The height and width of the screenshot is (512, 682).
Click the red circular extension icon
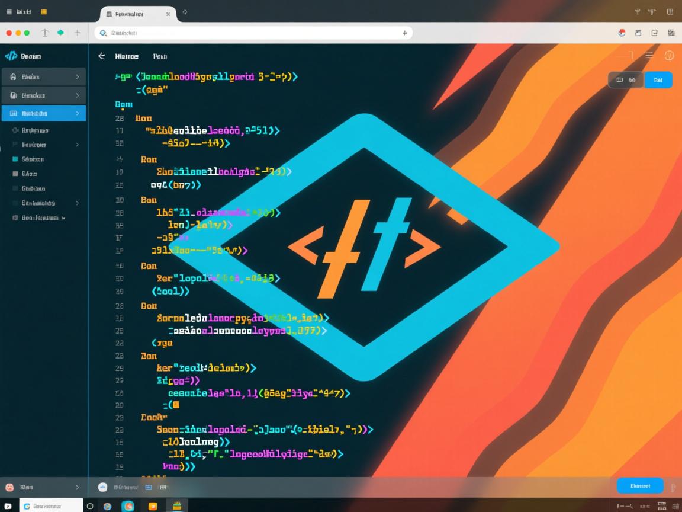click(622, 33)
